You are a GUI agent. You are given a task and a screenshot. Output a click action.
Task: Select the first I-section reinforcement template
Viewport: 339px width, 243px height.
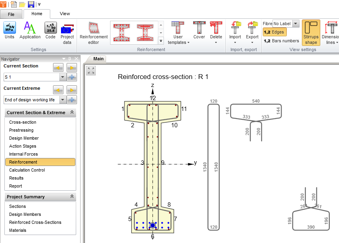122,32
